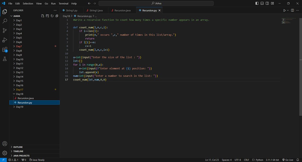Place cursor on line 17 count_num call
Viewport: 302px width, 162px height.
[x=90, y=79]
